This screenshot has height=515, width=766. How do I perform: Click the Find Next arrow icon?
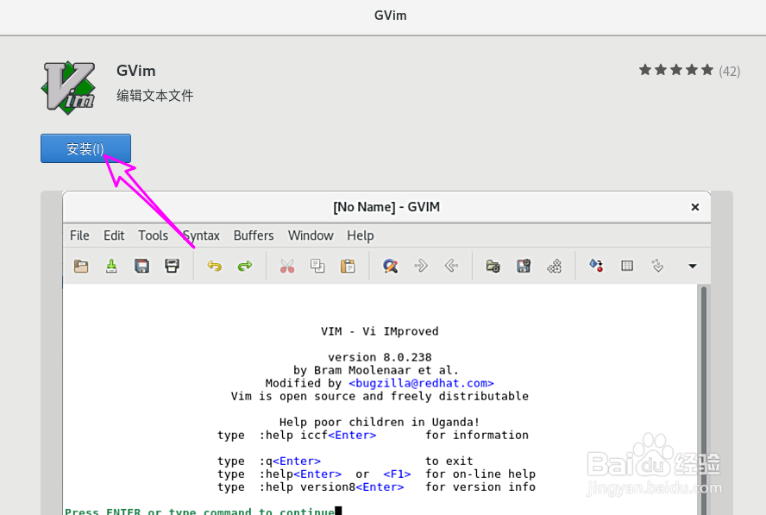[421, 266]
